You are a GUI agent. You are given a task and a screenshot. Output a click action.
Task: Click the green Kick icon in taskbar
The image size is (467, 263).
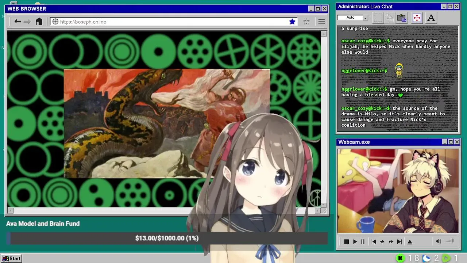click(401, 258)
